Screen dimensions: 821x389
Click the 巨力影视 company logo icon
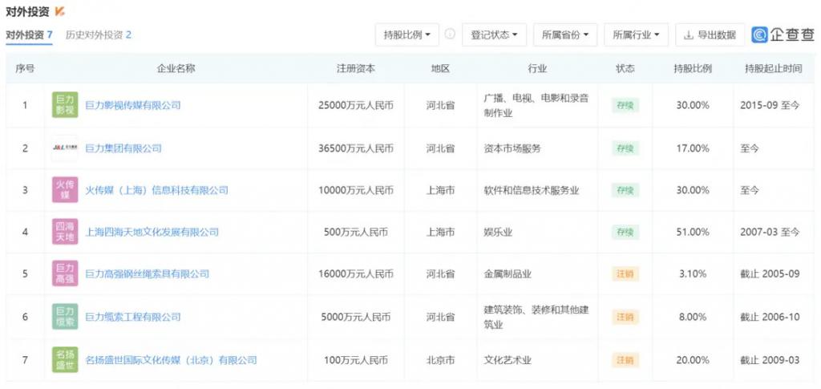[65, 105]
